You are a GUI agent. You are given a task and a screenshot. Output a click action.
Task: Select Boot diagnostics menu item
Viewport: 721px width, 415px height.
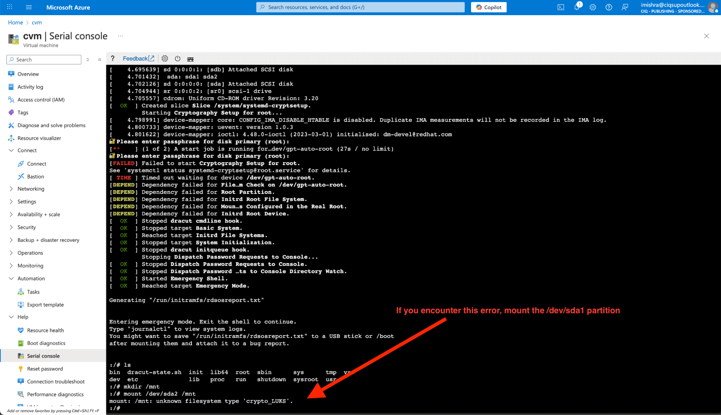[46, 343]
